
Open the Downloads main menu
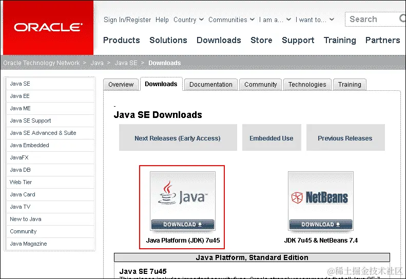pyautogui.click(x=219, y=40)
